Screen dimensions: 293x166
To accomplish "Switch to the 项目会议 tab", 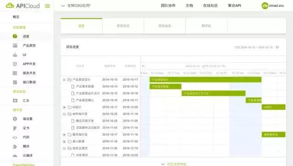I will click(x=123, y=26).
